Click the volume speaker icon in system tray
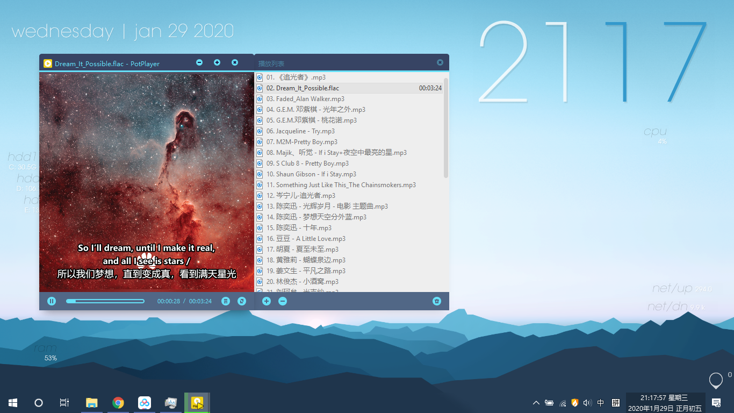Viewport: 734px width, 413px height. point(589,402)
